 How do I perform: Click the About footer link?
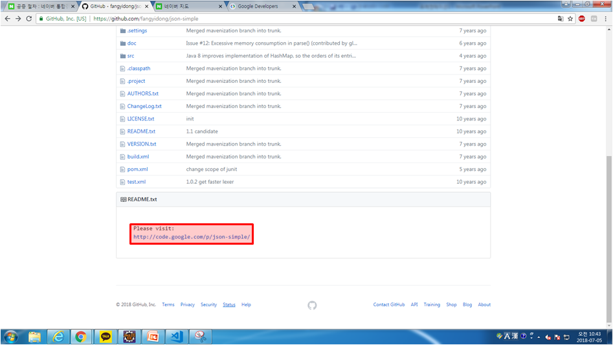484,304
